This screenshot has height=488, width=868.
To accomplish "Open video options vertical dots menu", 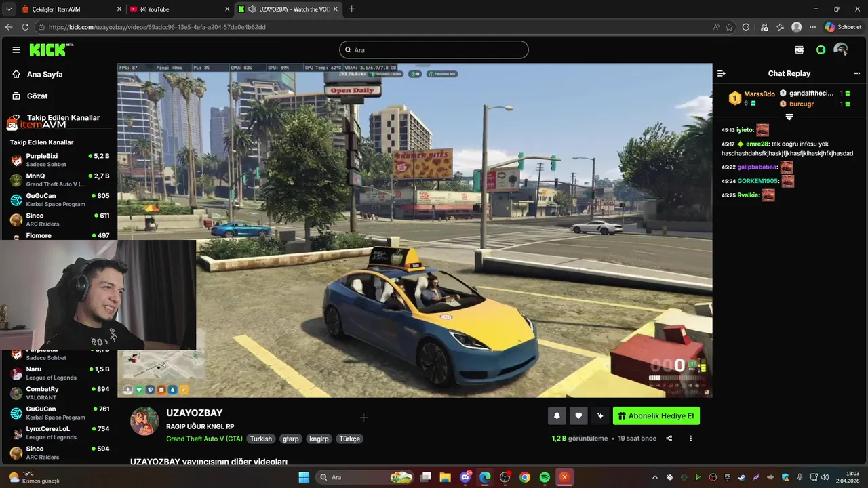I will 691,439.
